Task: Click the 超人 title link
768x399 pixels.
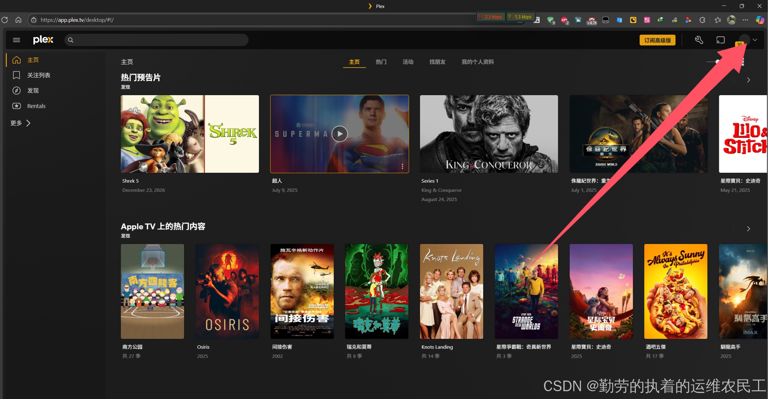Action: pos(277,181)
